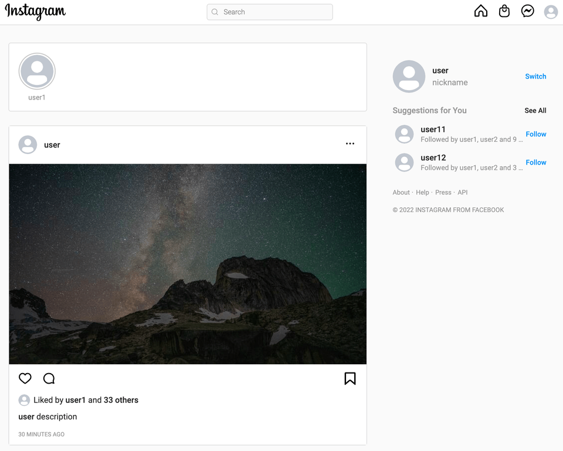Open the Help footer link
This screenshot has width=563, height=451.
click(x=422, y=193)
